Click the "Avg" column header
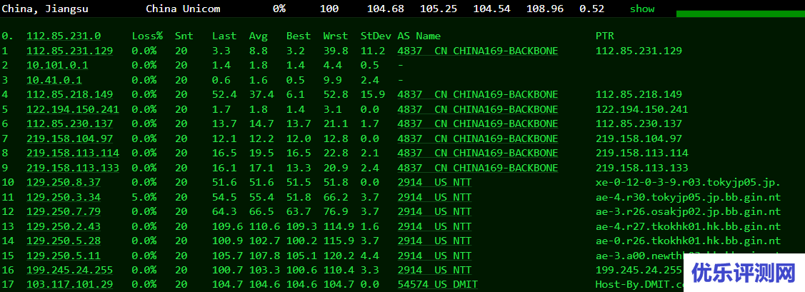The height and width of the screenshot is (292, 805). (x=259, y=36)
